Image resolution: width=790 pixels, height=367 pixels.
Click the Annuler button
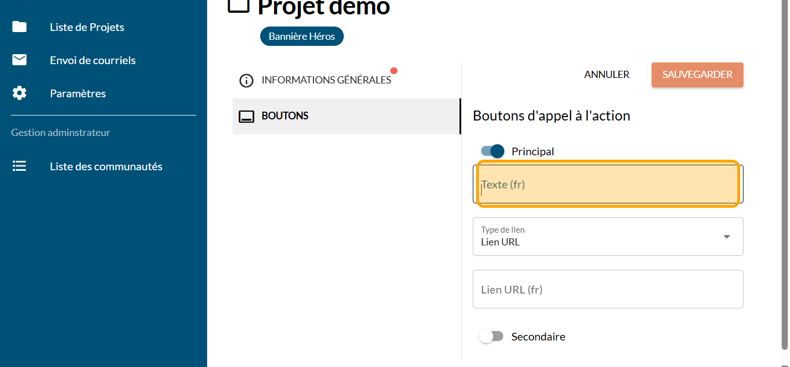[607, 75]
